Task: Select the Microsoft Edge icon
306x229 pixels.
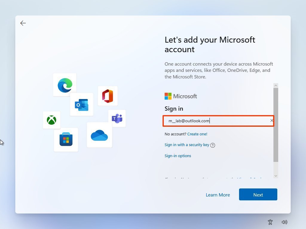Action: point(65,85)
